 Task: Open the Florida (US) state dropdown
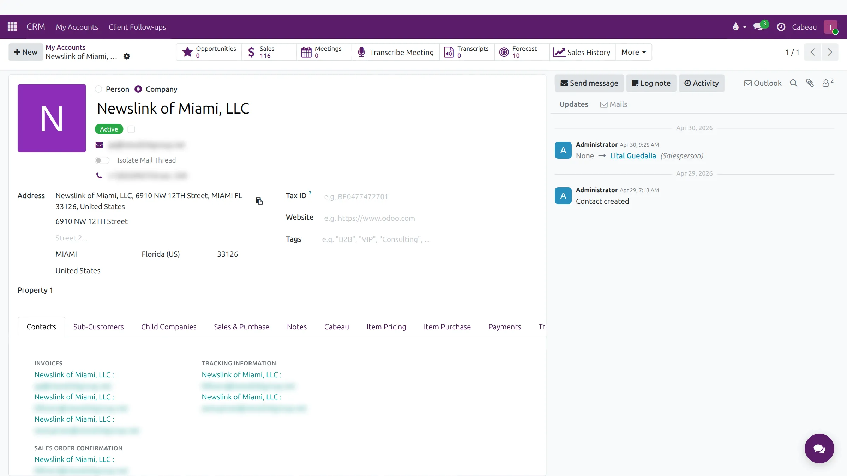[x=175, y=254]
